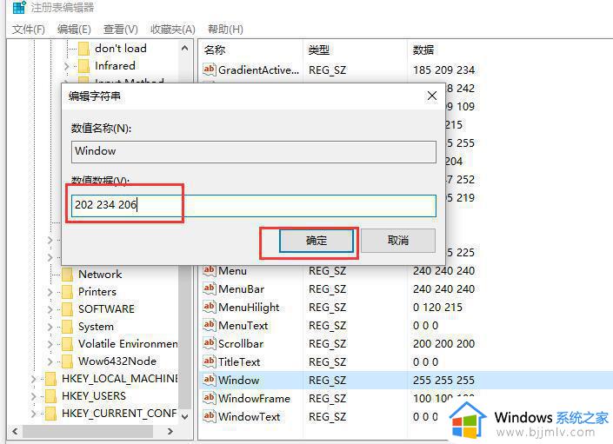613x444 pixels.
Task: Click the TitleText value name
Action: [239, 361]
